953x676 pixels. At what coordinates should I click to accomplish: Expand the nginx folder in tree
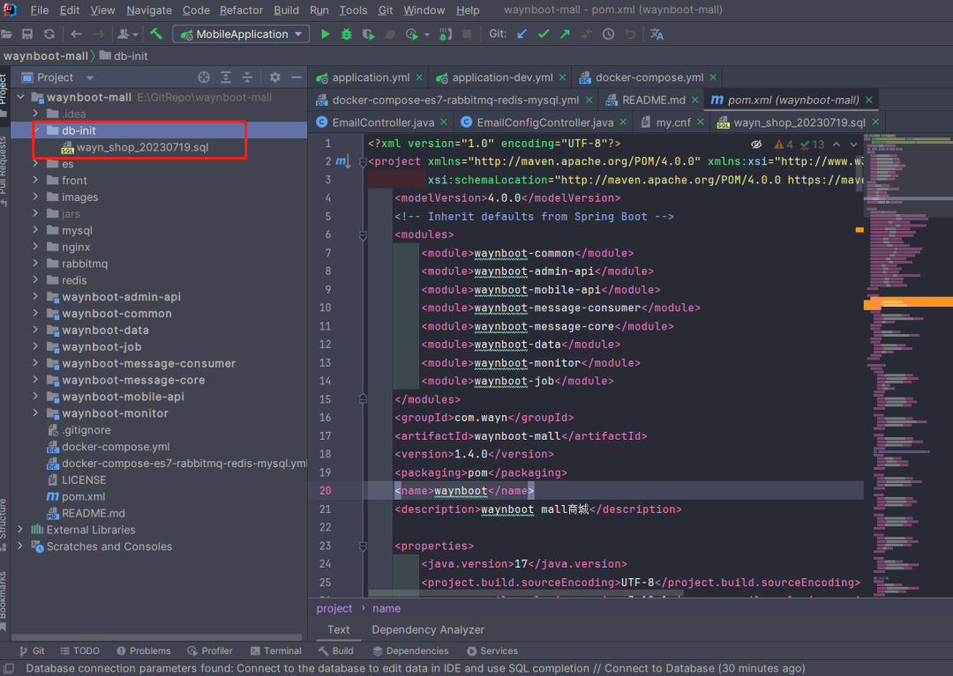tap(35, 247)
